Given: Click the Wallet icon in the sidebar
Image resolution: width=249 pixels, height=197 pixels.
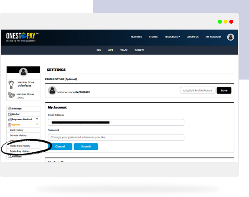Looking at the screenshot, I should [x=10, y=114].
